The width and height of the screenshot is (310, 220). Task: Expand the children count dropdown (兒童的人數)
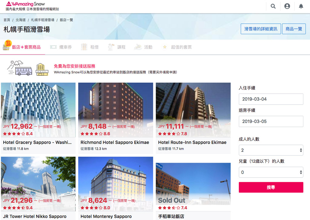pos(271,172)
